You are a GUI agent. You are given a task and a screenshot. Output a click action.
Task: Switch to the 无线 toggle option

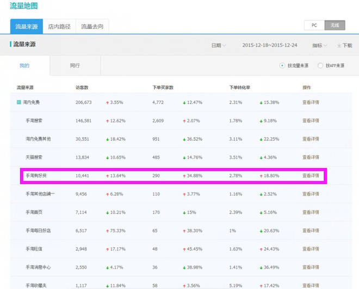coord(335,25)
